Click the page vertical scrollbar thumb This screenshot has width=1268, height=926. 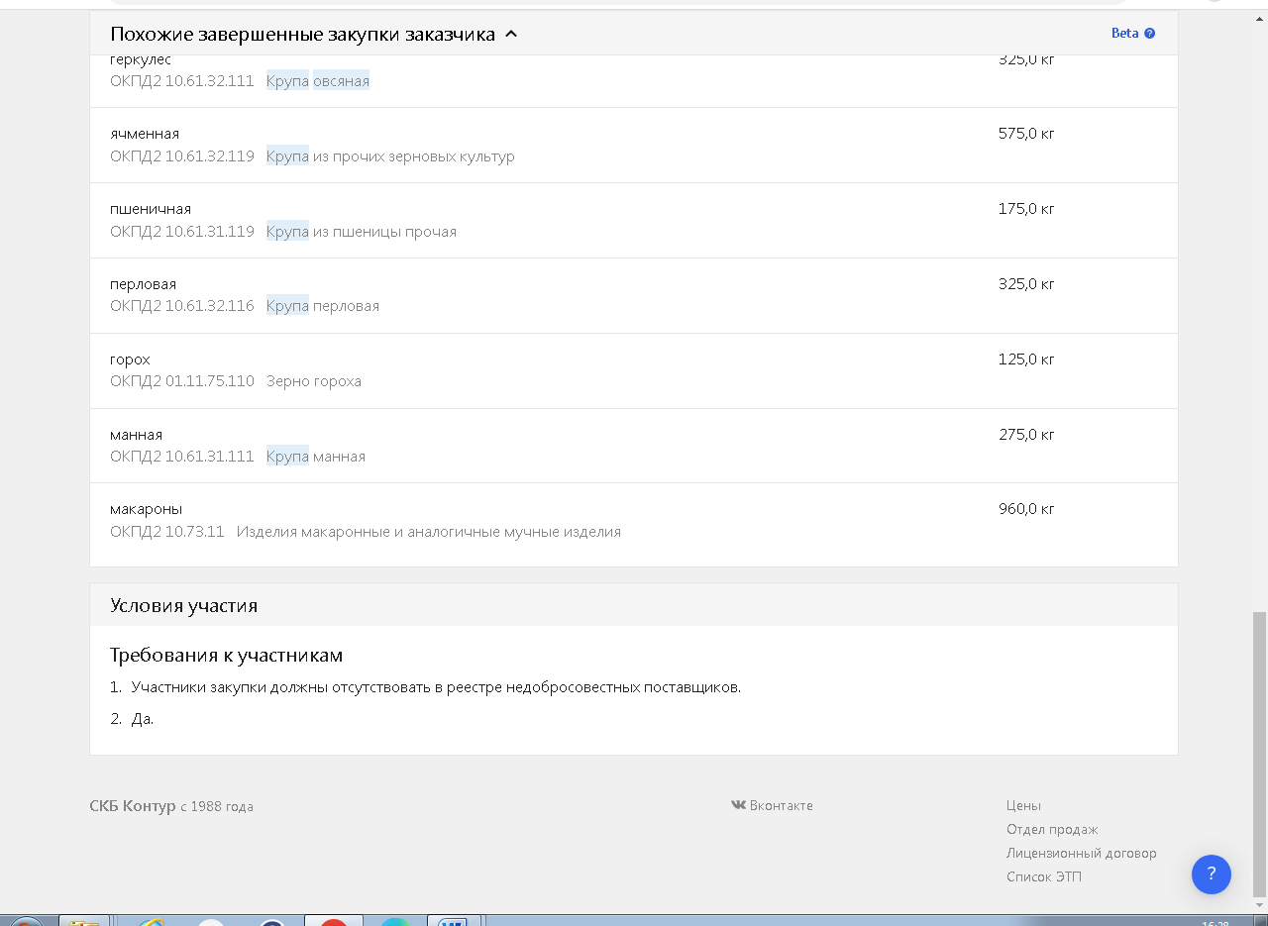[1259, 753]
